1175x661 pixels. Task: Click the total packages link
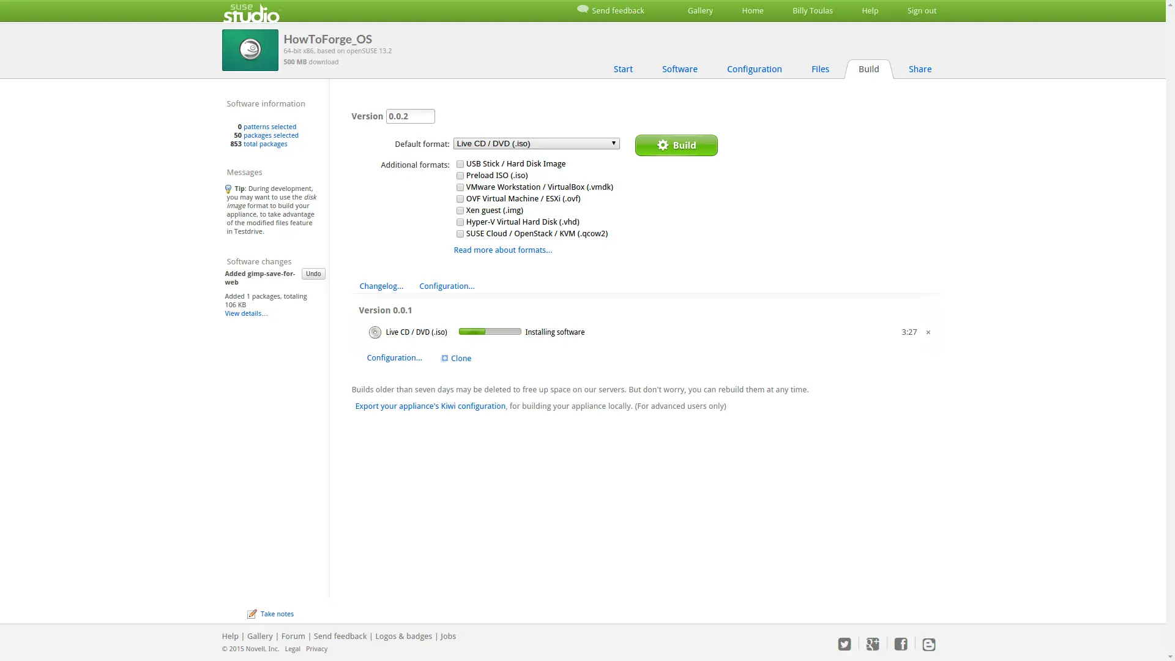click(x=266, y=144)
